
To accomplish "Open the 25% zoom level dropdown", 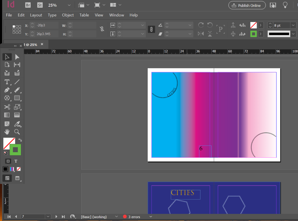I will point(69,5).
